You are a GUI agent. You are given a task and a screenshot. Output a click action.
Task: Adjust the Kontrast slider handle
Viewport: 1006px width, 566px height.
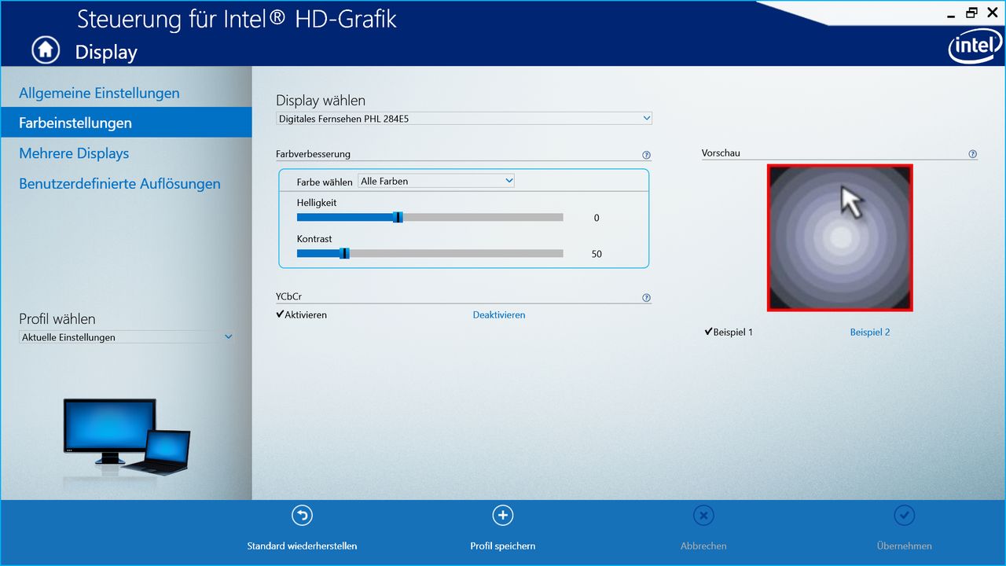point(344,253)
